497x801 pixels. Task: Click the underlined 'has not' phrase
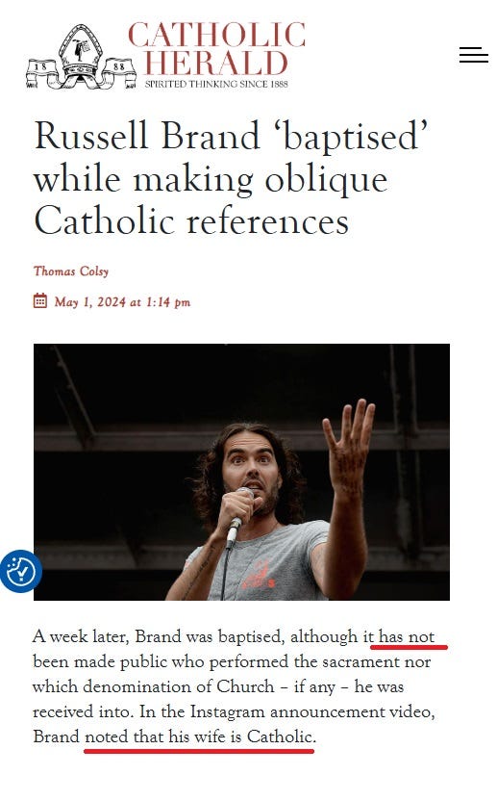point(407,637)
